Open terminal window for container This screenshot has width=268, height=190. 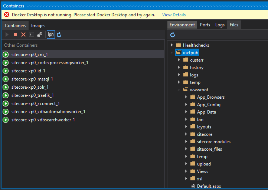pos(32,35)
